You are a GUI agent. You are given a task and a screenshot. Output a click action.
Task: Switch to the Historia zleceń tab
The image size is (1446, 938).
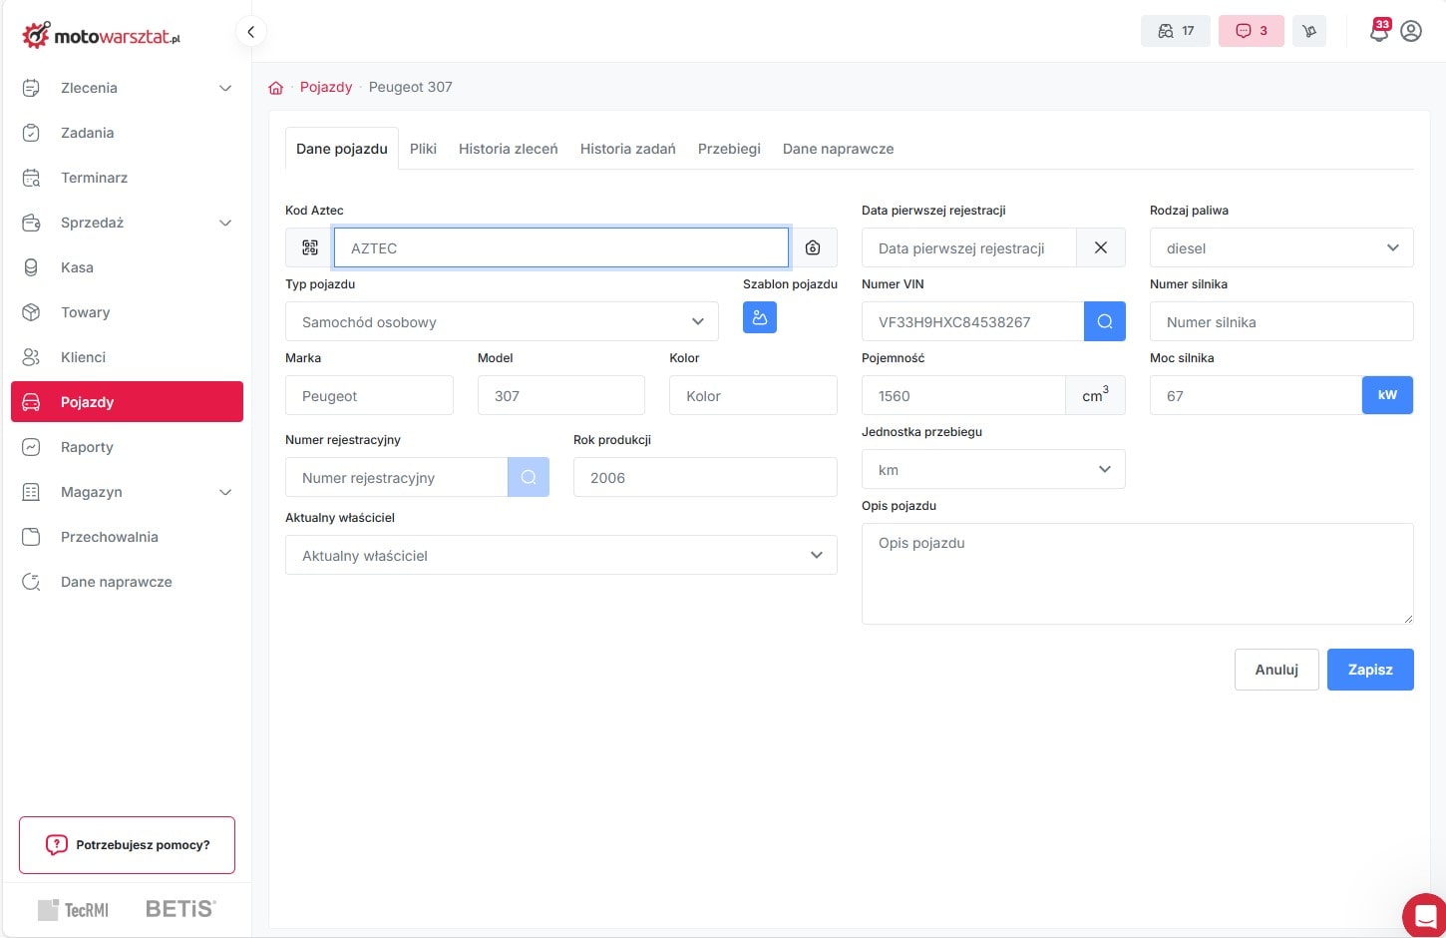[x=508, y=149]
